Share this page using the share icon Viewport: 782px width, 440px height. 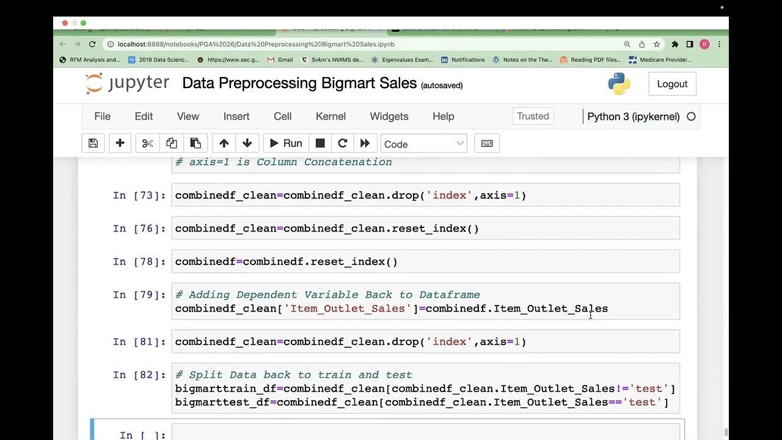tap(642, 44)
